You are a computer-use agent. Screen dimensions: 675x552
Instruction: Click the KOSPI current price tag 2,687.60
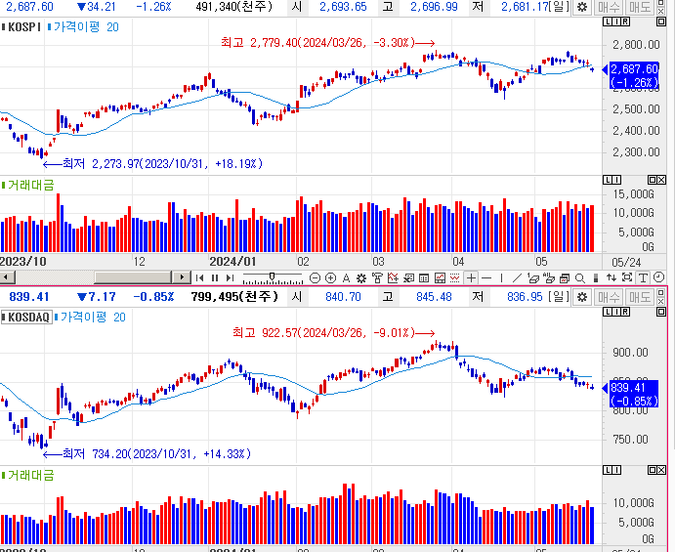pyautogui.click(x=634, y=75)
